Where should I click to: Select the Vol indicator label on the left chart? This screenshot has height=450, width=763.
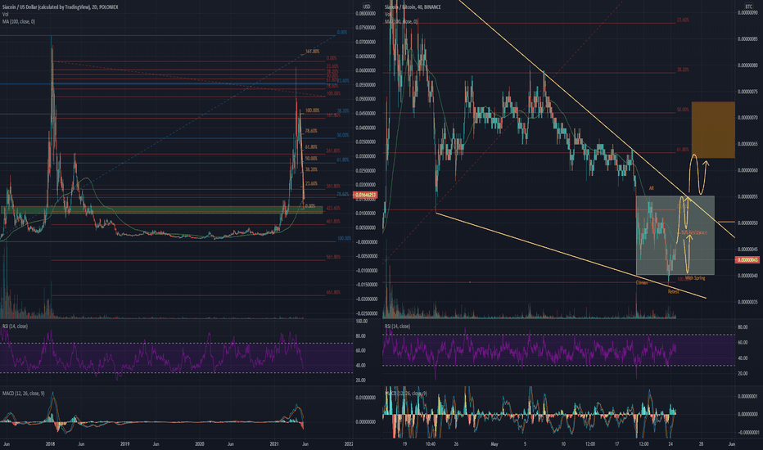pos(5,14)
